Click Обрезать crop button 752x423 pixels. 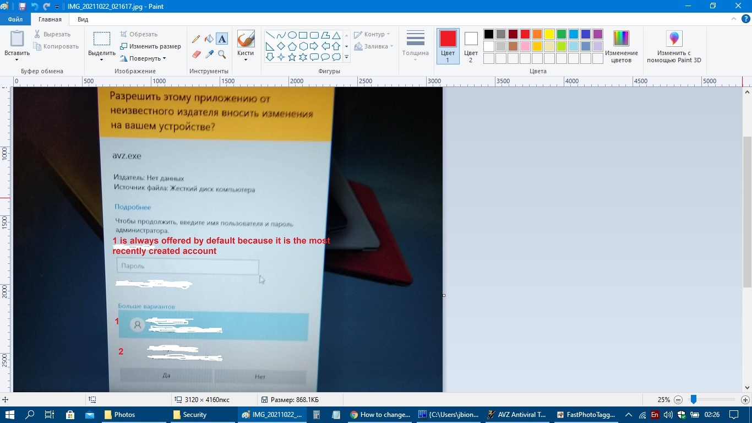[139, 34]
